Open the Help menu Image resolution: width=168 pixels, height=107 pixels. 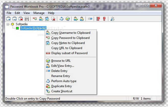pyautogui.click(x=51, y=13)
